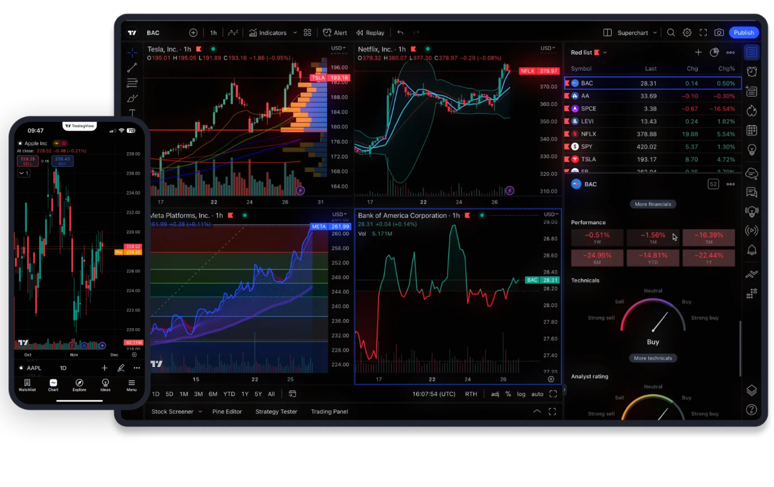Screen dimensions: 774x487
Task: Expand the Red list watchlist dropdown
Action: click(605, 53)
